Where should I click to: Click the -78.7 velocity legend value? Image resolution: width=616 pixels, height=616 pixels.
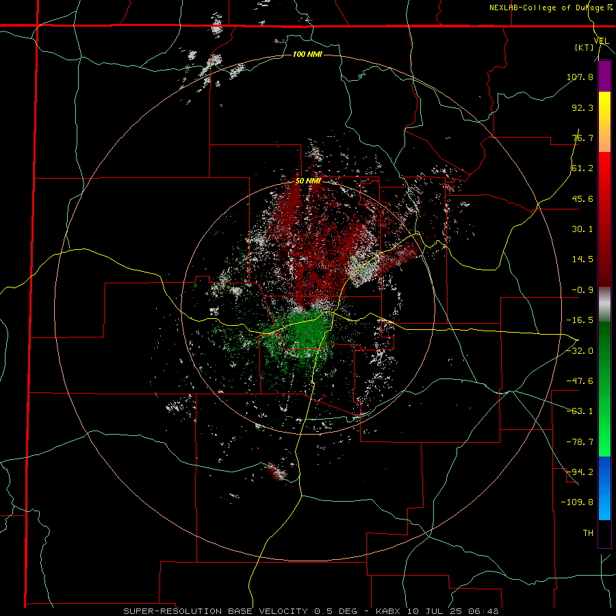tap(580, 442)
